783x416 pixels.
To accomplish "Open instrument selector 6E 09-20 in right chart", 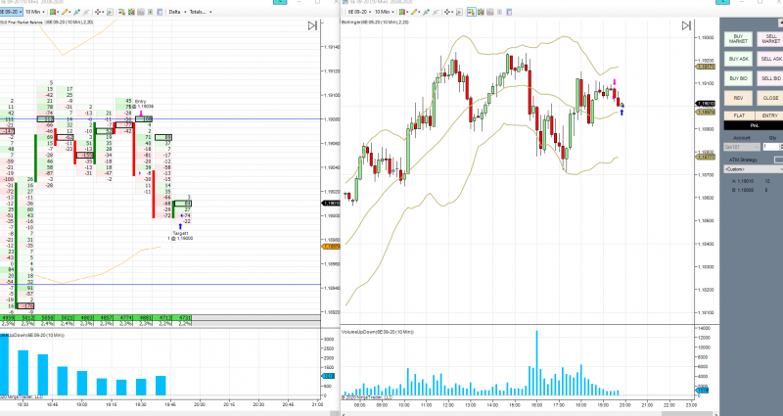I will [x=359, y=12].
